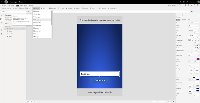Choose Drop down from Input list

[42, 20]
